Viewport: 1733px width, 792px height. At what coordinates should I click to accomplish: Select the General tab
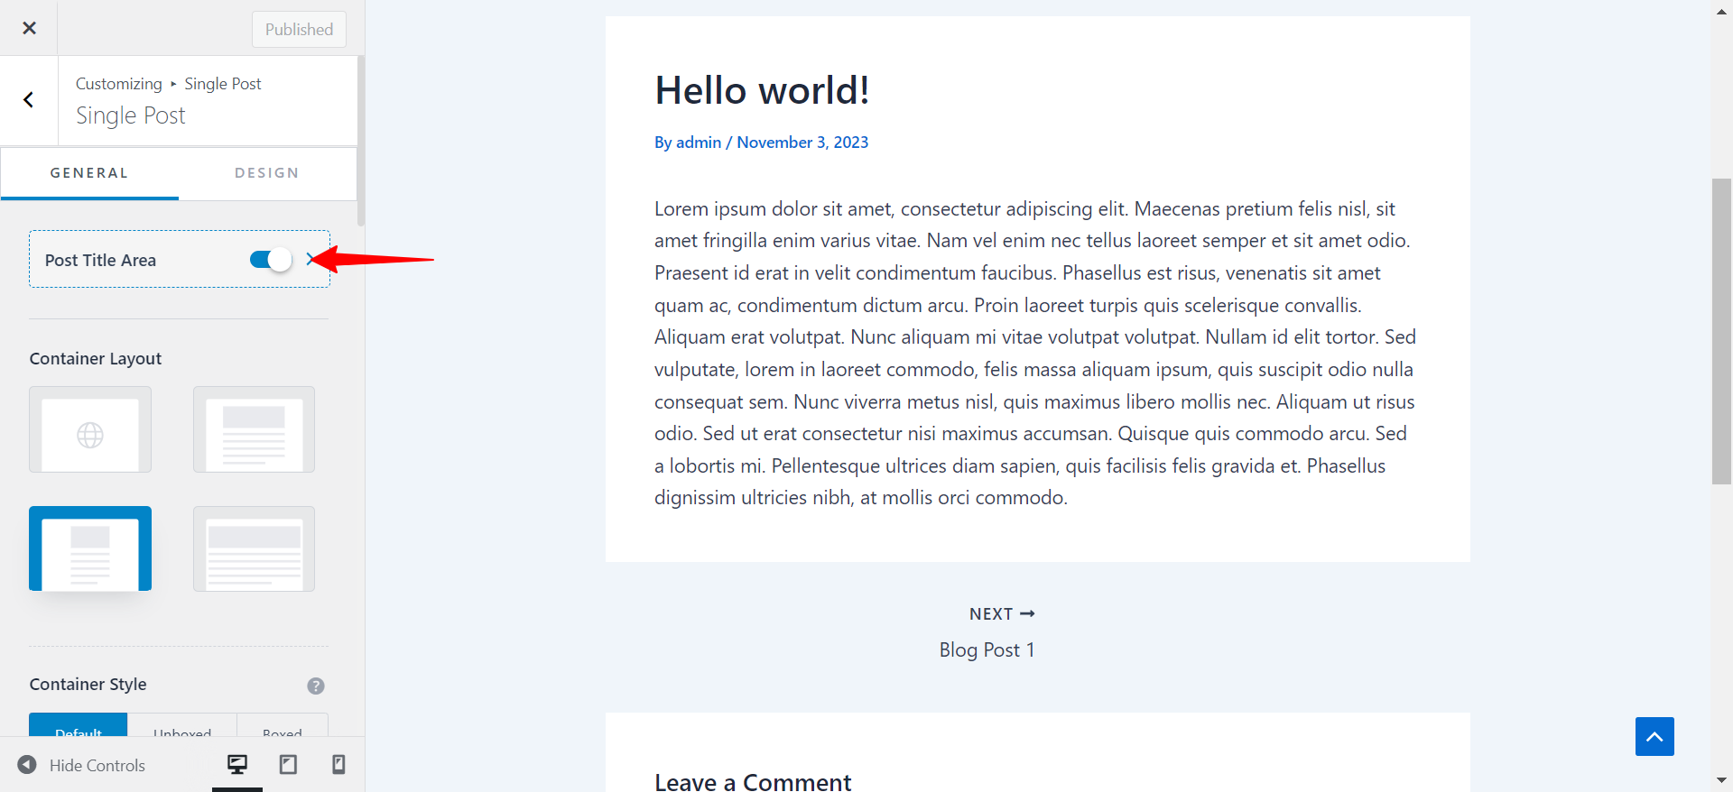click(x=89, y=173)
